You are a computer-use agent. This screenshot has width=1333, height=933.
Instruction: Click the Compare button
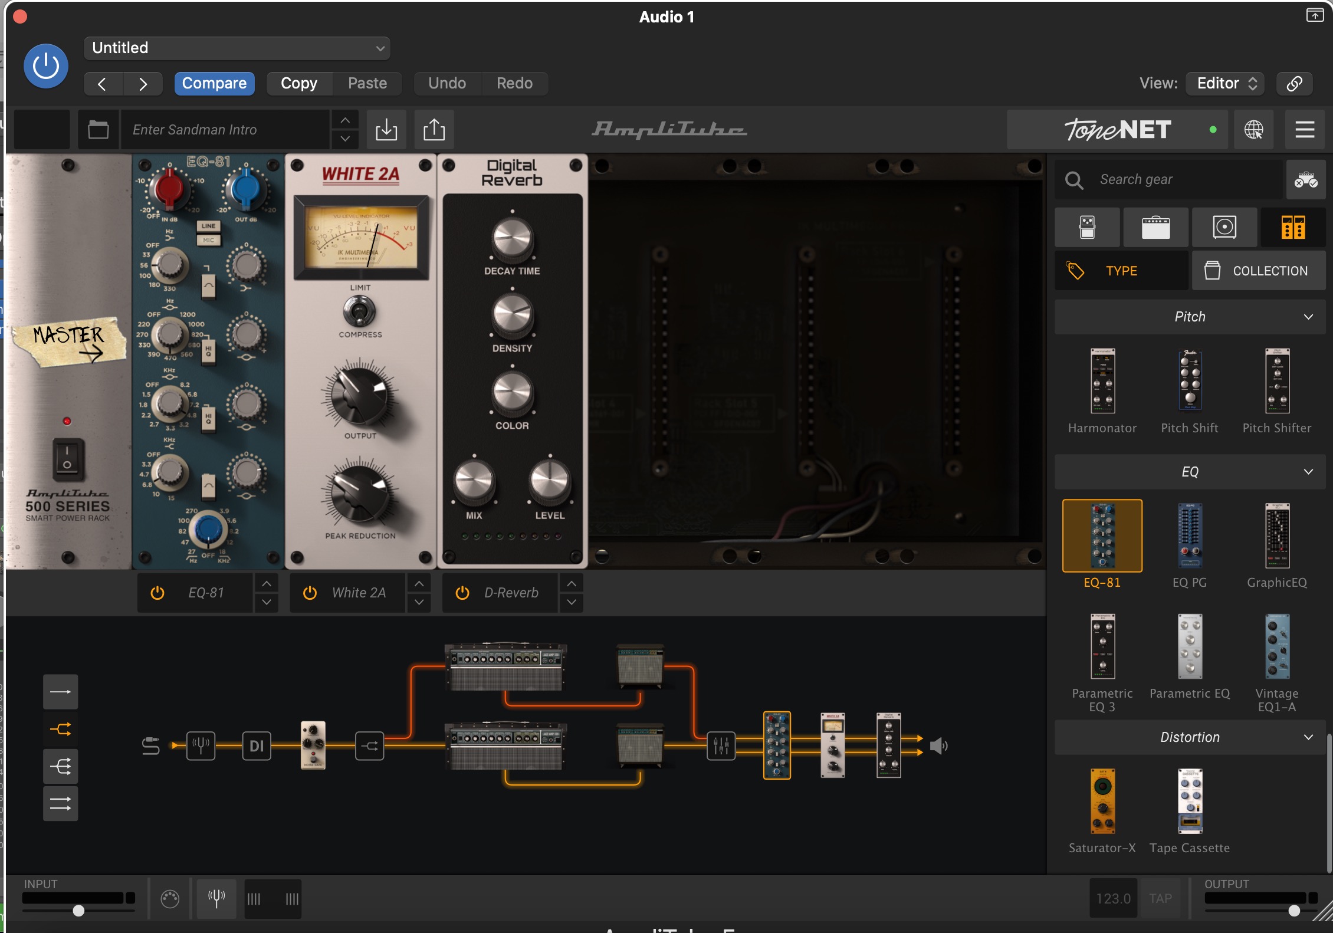tap(214, 84)
